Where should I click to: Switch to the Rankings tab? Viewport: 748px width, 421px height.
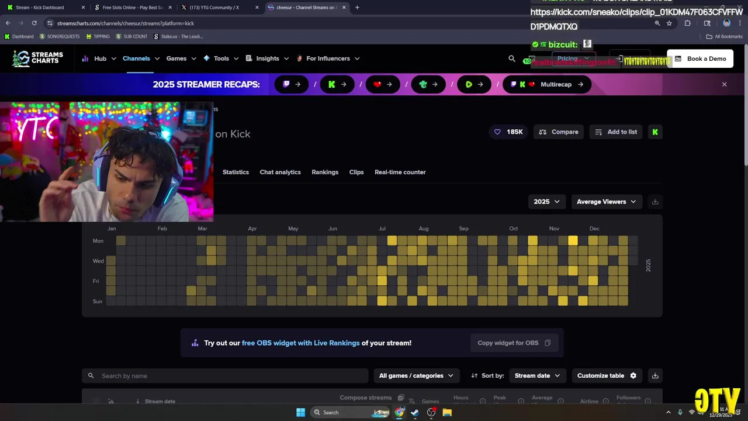coord(325,172)
